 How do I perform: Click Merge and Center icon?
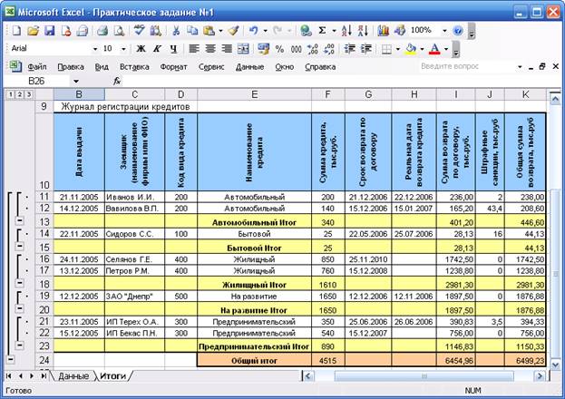click(243, 49)
